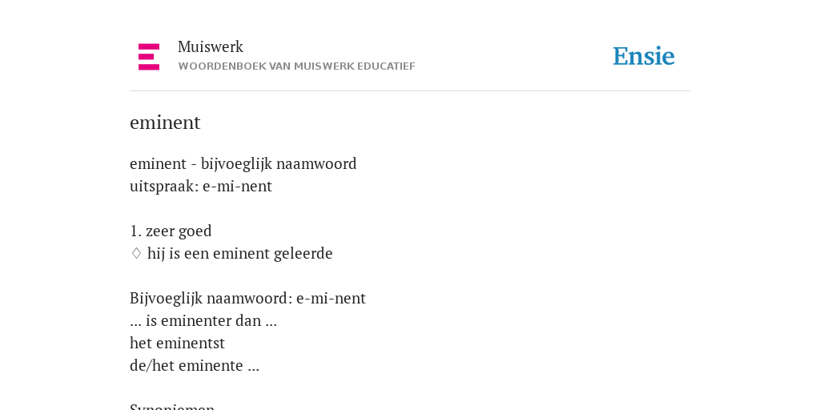Click the word 'uitspraak' in the pronunciation line

[163, 187]
